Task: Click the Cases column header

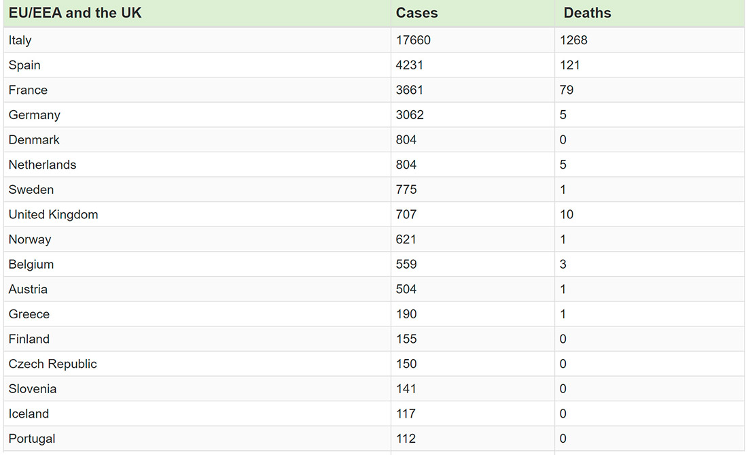Action: click(416, 12)
